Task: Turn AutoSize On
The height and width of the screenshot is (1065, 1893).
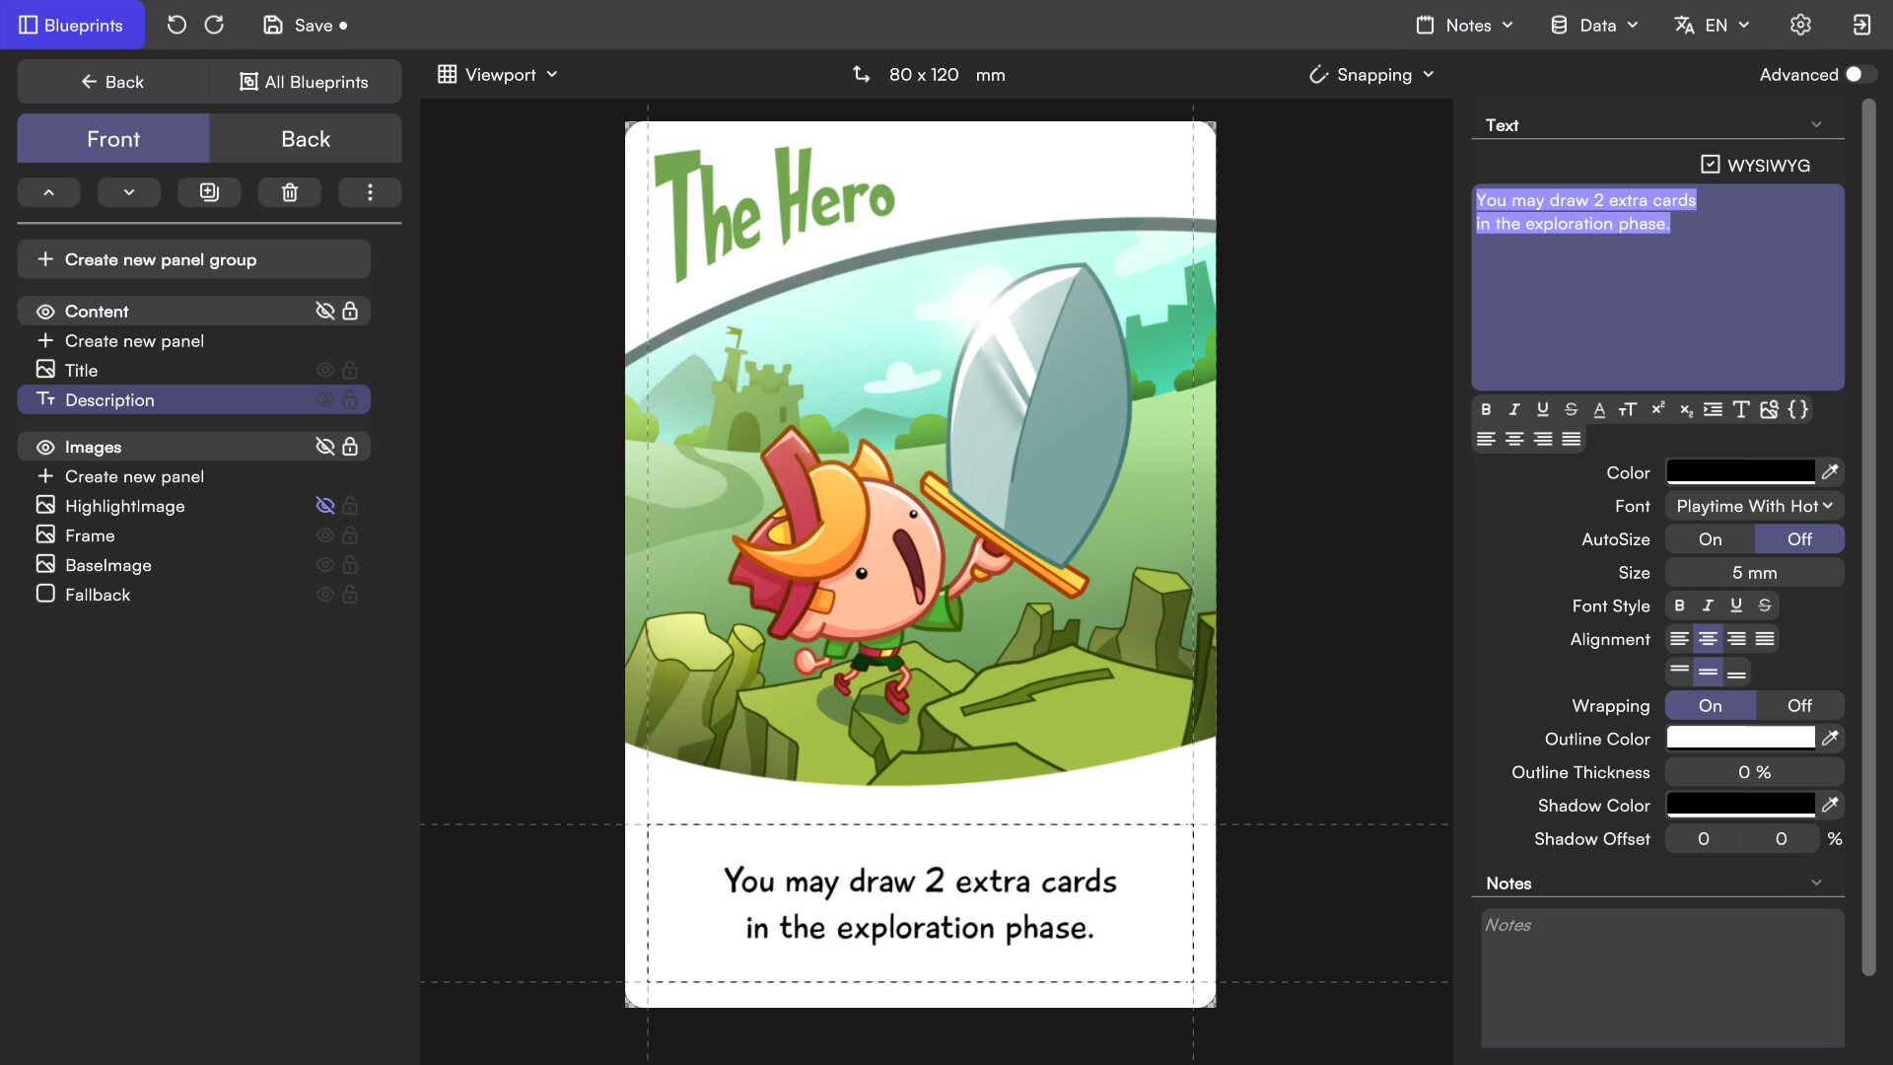Action: click(1711, 539)
